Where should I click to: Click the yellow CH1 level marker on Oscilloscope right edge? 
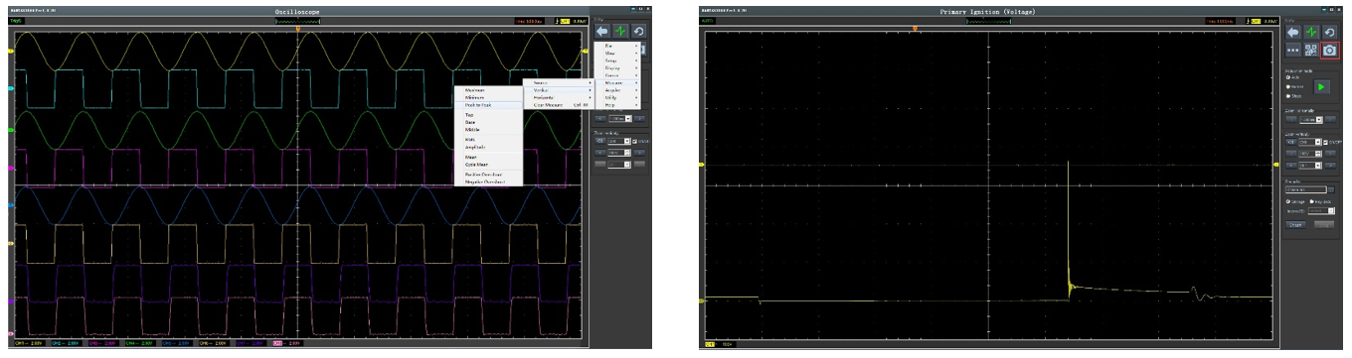tap(586, 51)
